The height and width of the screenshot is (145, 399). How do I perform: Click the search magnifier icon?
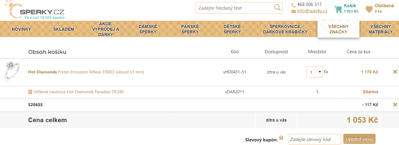click(x=277, y=8)
